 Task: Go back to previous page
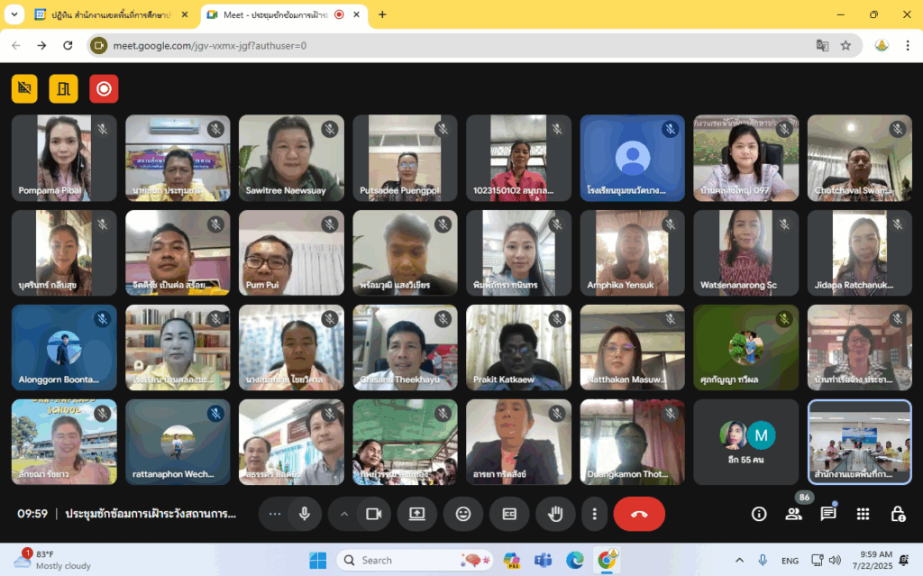(16, 45)
